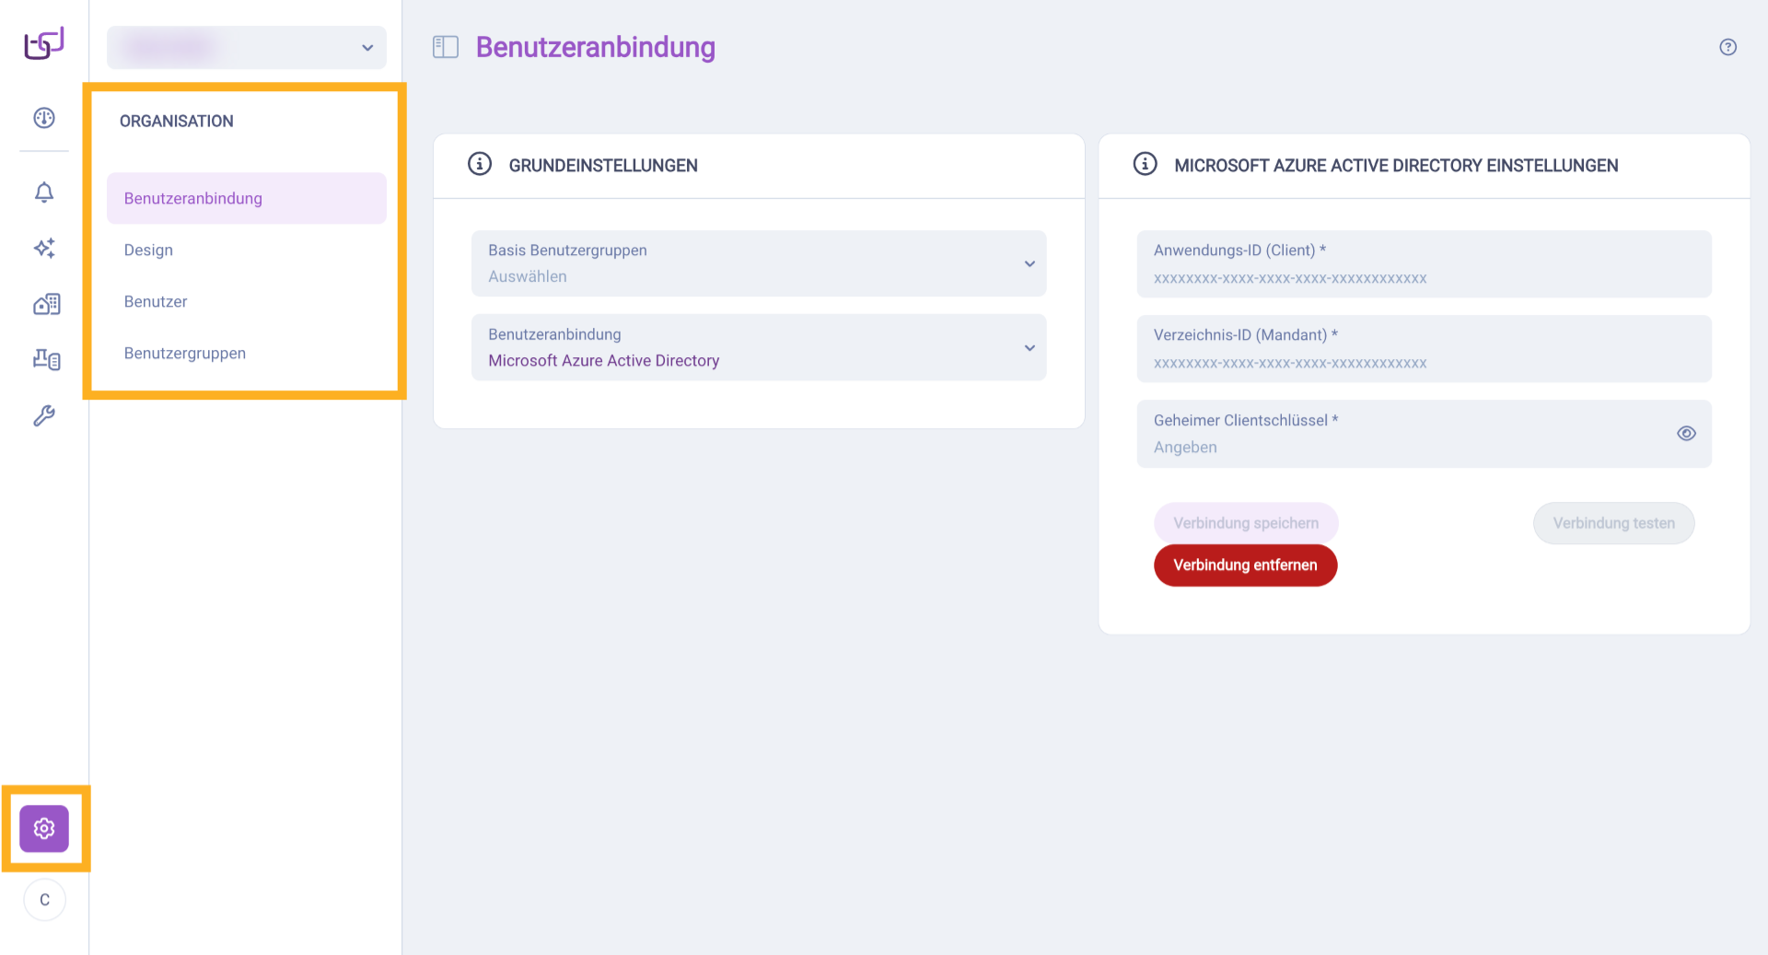Screen dimensions: 1768x955
Task: Open the buildings overview icon
Action: pyautogui.click(x=45, y=304)
